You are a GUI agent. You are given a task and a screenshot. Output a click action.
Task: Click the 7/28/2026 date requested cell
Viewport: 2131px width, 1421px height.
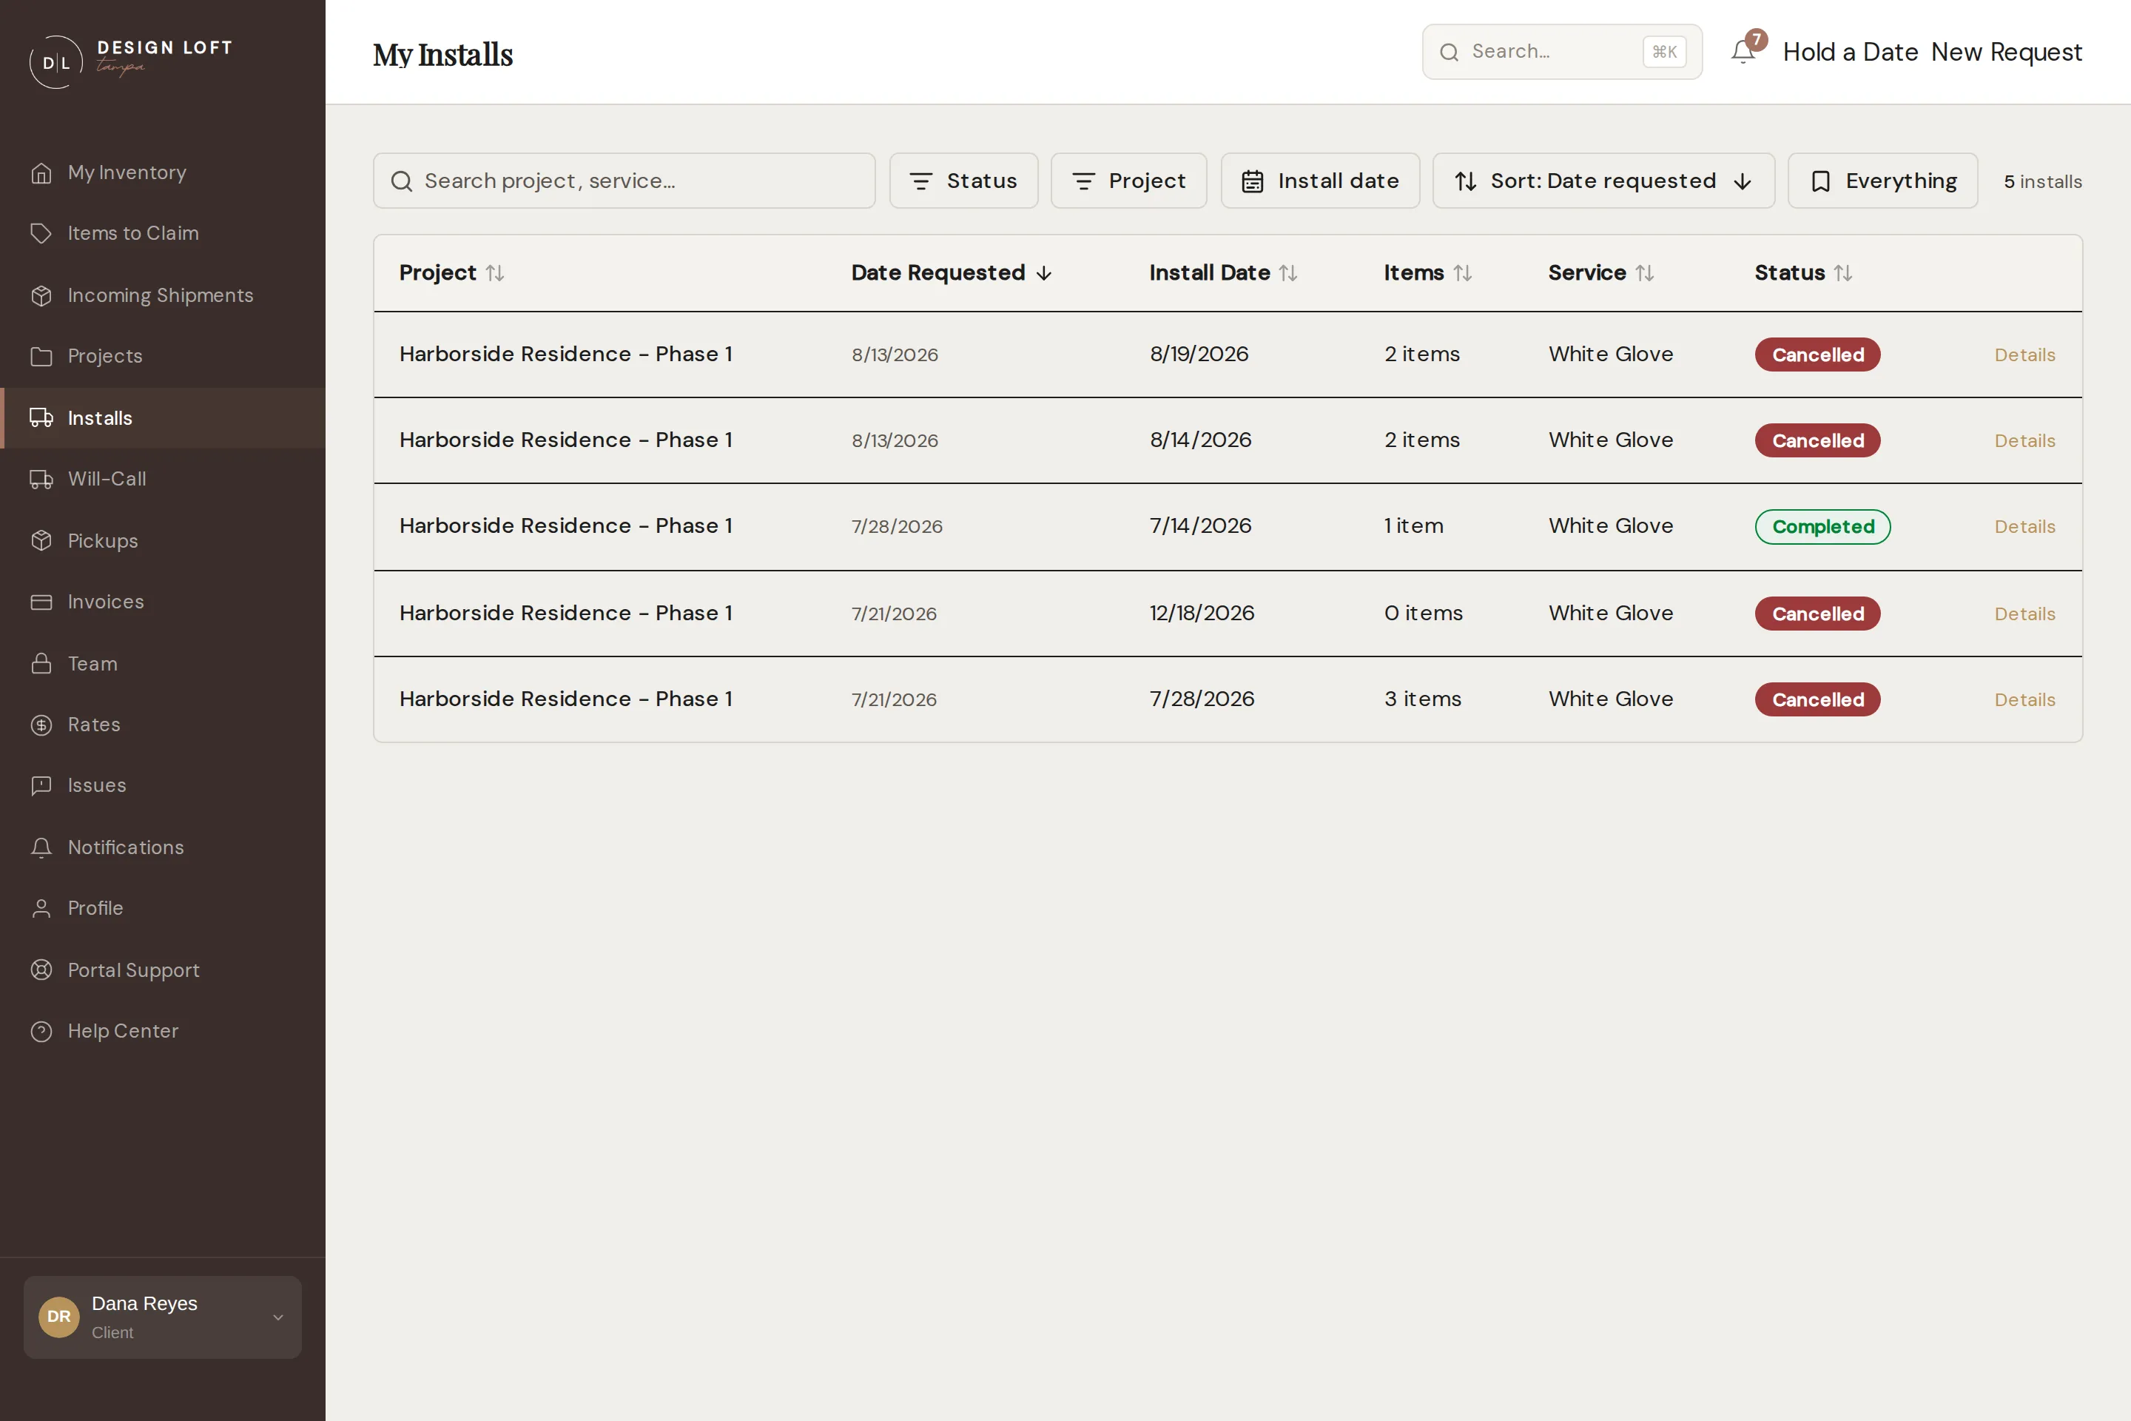(x=897, y=526)
